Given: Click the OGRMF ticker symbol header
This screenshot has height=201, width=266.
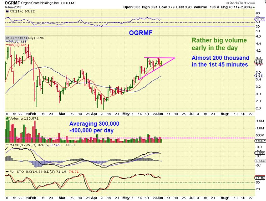Looking at the screenshot, I should [x=13, y=3].
